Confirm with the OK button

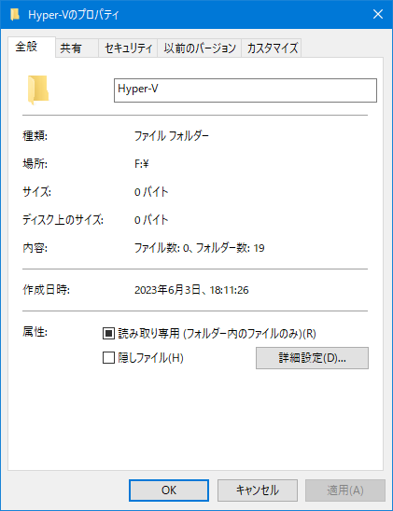click(169, 490)
